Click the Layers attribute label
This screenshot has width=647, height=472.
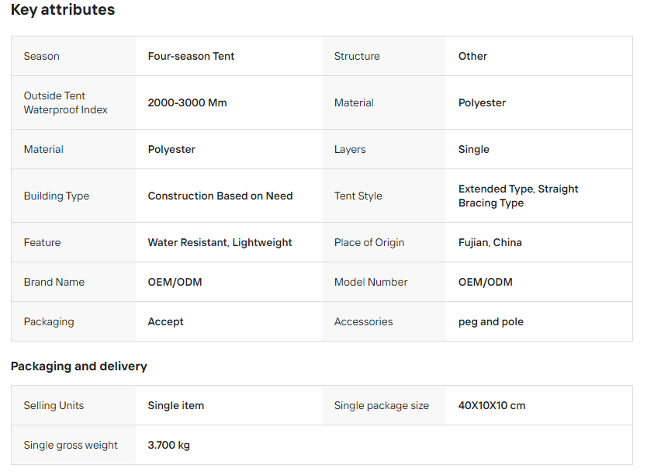[349, 149]
